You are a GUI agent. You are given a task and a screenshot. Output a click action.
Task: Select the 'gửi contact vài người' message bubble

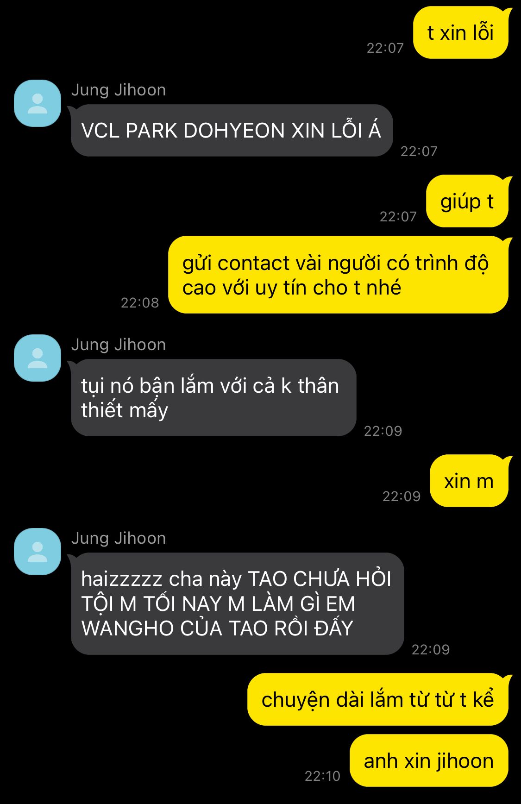point(338,275)
